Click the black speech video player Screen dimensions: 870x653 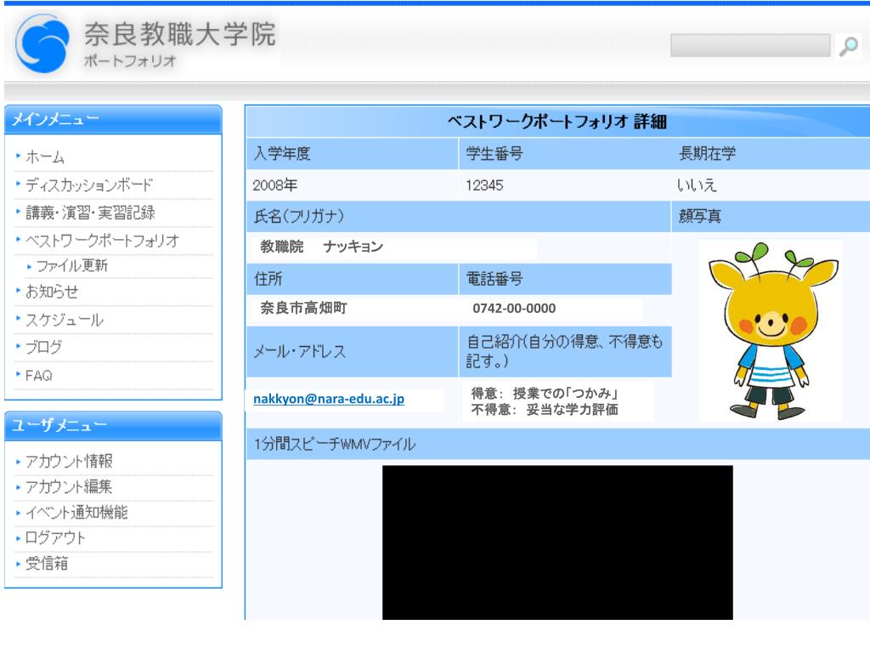557,542
